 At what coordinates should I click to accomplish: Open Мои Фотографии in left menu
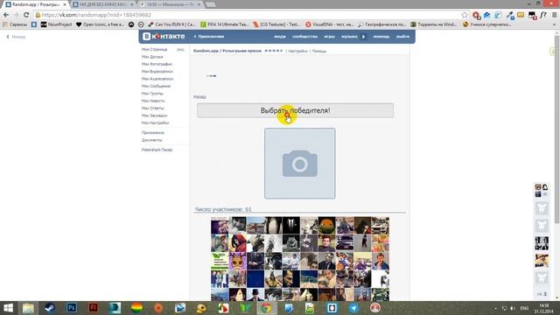coord(157,64)
